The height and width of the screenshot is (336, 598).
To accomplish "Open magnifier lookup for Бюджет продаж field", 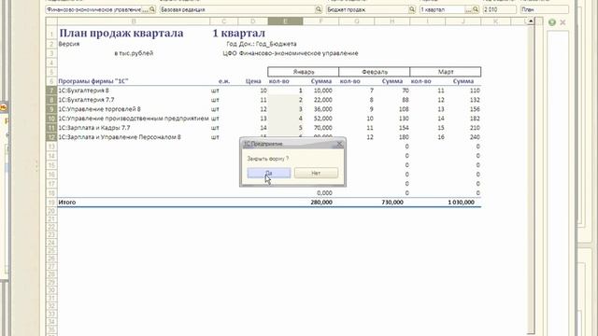I will tap(412, 9).
